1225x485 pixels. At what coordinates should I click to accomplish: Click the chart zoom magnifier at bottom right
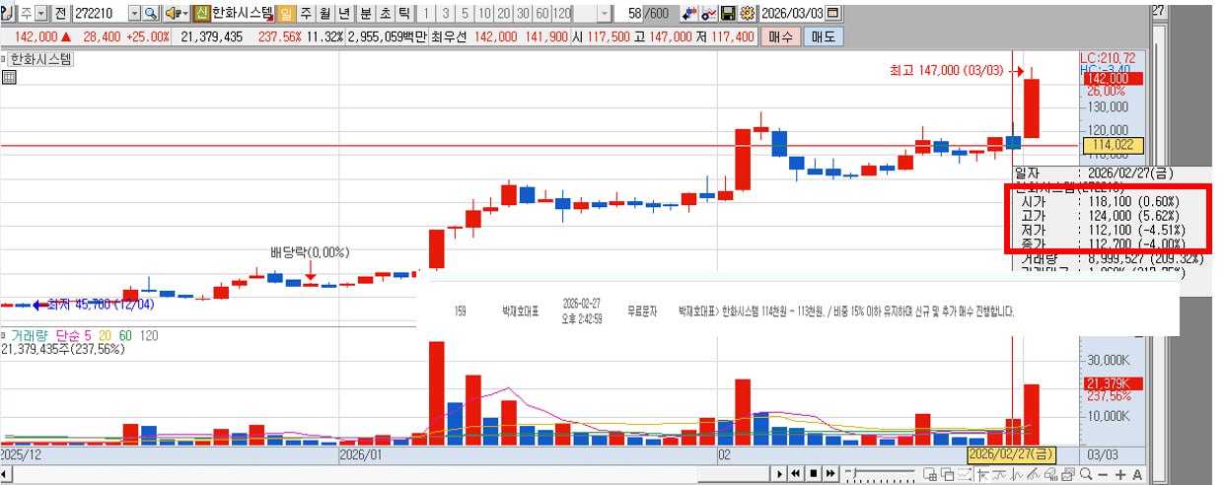1085,474
